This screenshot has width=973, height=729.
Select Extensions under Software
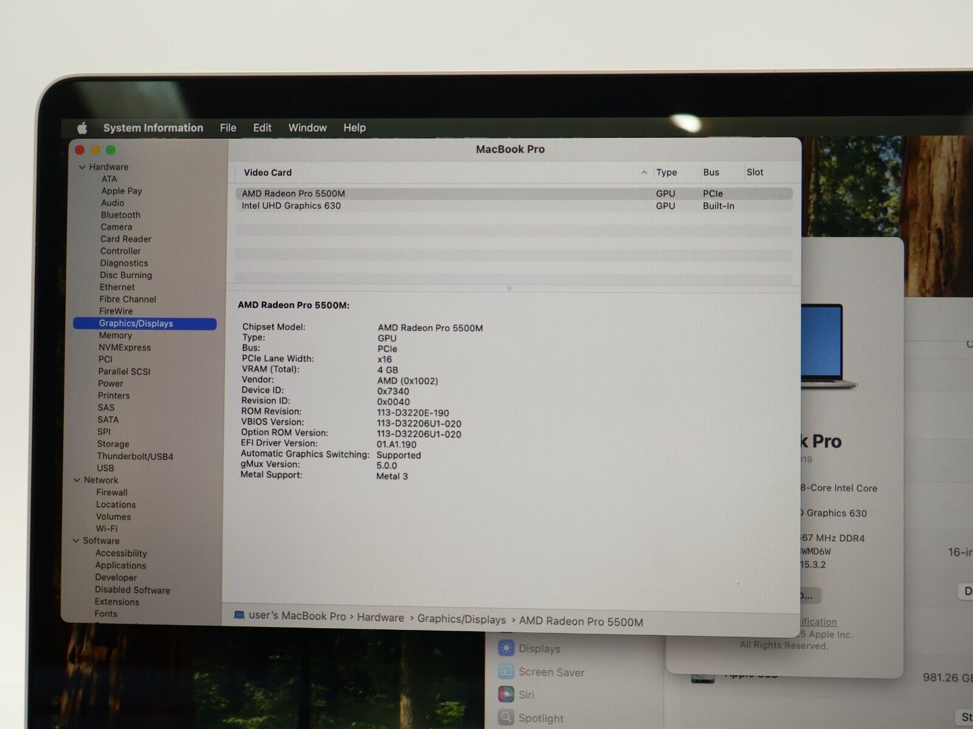pyautogui.click(x=117, y=602)
